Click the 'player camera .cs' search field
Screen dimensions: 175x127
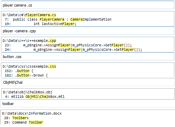[87, 5]
